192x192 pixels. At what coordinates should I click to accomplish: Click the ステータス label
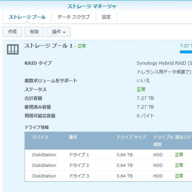click(36, 89)
